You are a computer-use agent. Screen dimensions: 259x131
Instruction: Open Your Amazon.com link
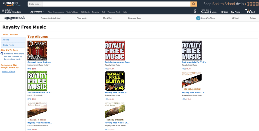point(56,12)
